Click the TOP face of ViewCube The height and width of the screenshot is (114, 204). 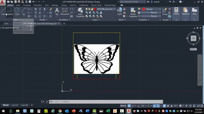click(x=193, y=38)
